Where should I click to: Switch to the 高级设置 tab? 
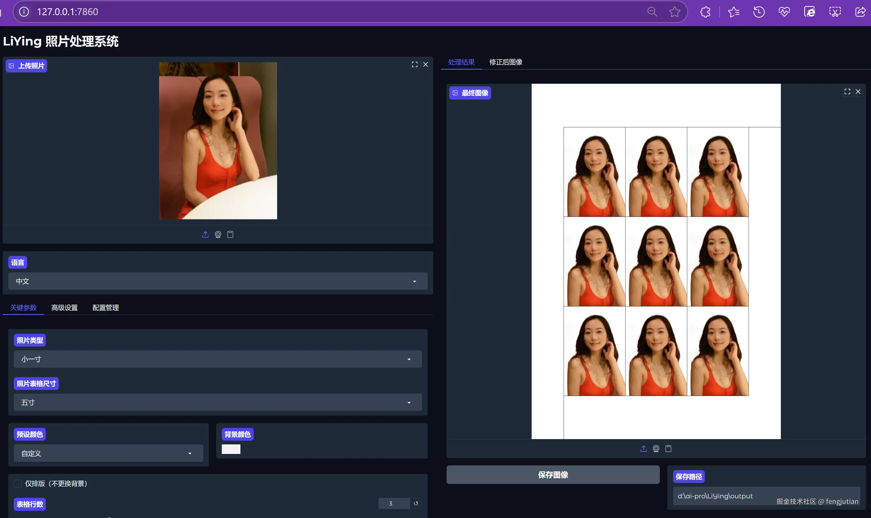[x=65, y=308]
